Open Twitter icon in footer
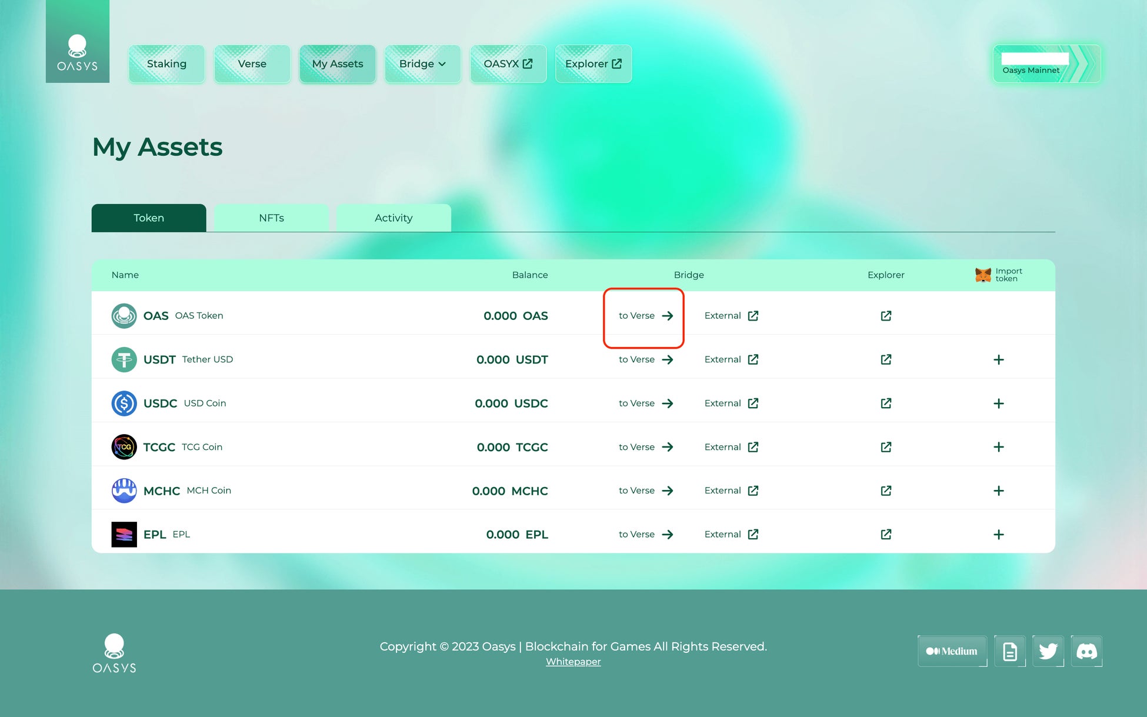1147x717 pixels. [1048, 651]
